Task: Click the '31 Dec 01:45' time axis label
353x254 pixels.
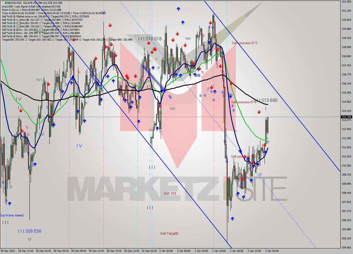Action: [149, 251]
